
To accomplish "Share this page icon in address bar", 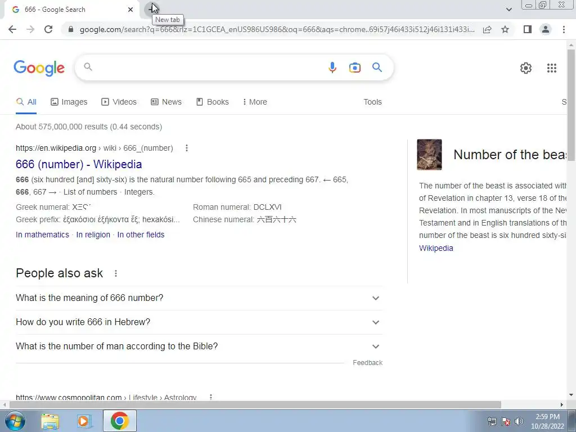I will 487,29.
